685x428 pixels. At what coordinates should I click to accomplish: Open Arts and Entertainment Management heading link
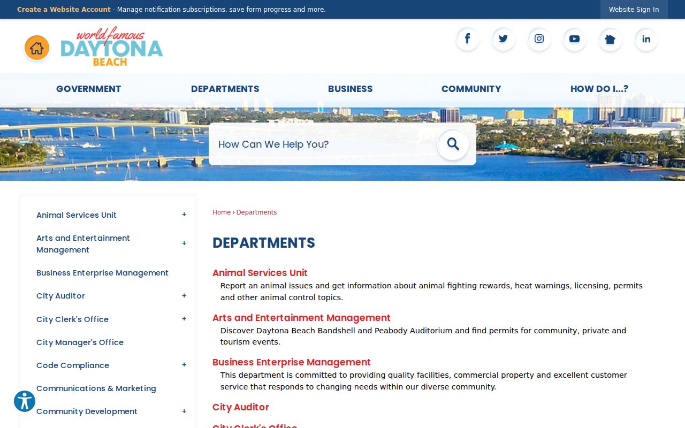301,318
